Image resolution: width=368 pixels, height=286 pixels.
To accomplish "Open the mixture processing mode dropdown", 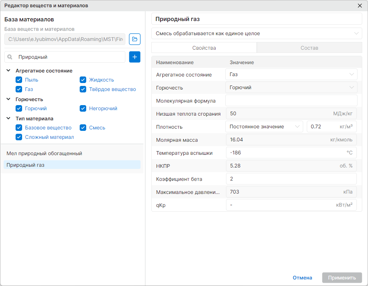I will tap(257, 33).
